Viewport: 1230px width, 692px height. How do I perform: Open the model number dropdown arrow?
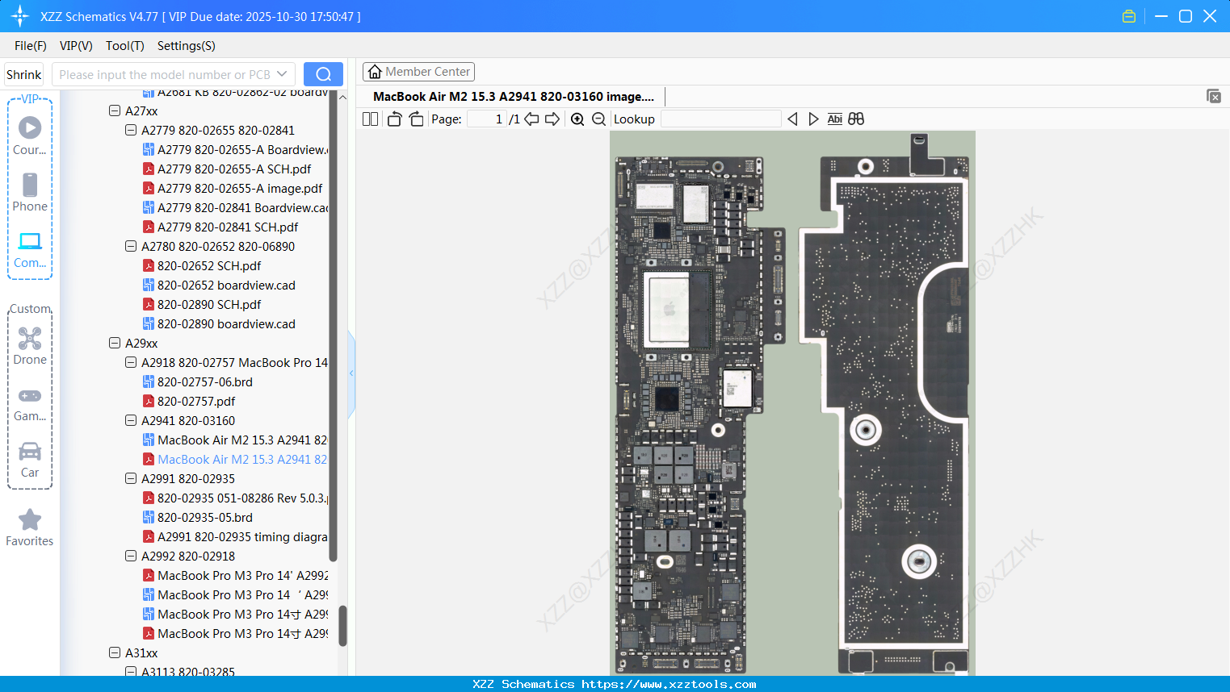click(x=282, y=74)
